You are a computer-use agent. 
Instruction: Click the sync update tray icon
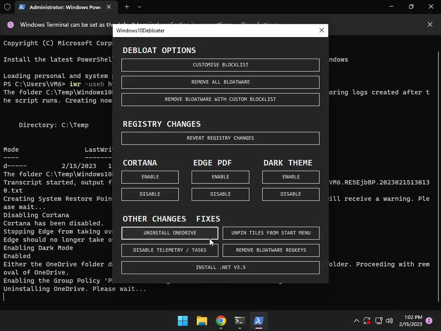coord(367,321)
